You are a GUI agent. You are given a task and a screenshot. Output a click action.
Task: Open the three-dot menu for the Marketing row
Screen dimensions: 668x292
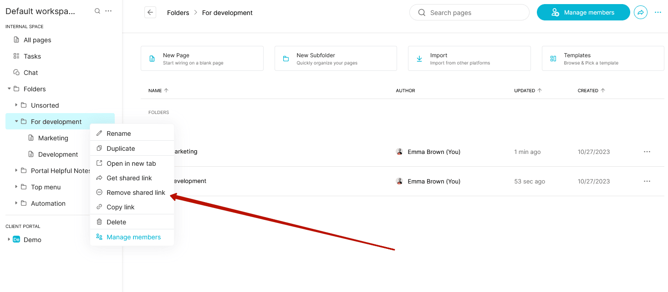[647, 152]
